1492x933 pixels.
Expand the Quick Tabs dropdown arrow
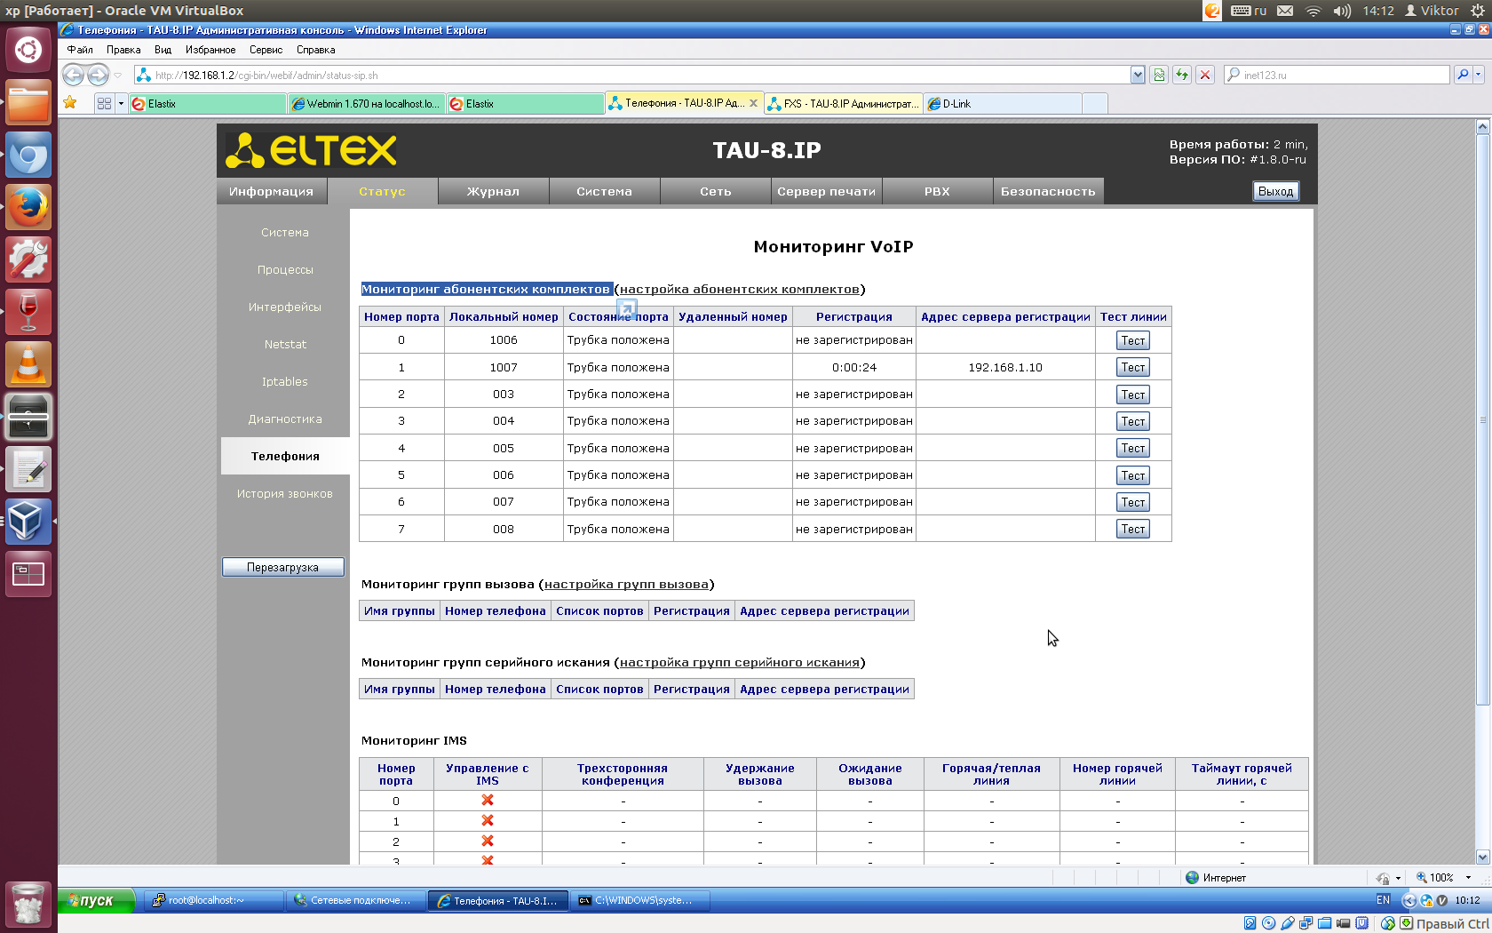(x=121, y=104)
